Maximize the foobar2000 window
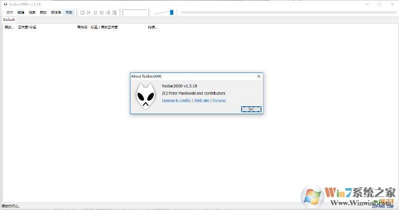Image resolution: width=399 pixels, height=210 pixels. [380, 4]
